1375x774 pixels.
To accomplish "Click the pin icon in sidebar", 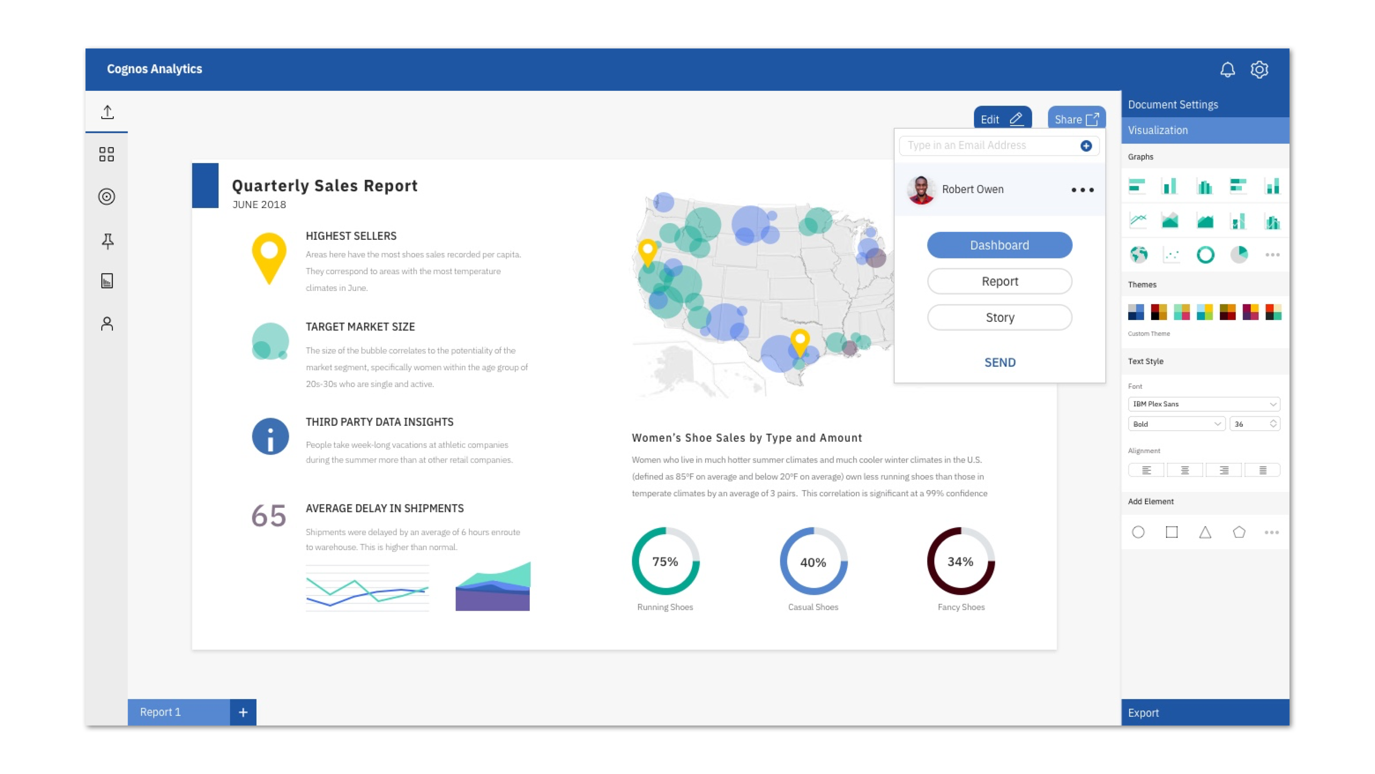I will pos(107,241).
